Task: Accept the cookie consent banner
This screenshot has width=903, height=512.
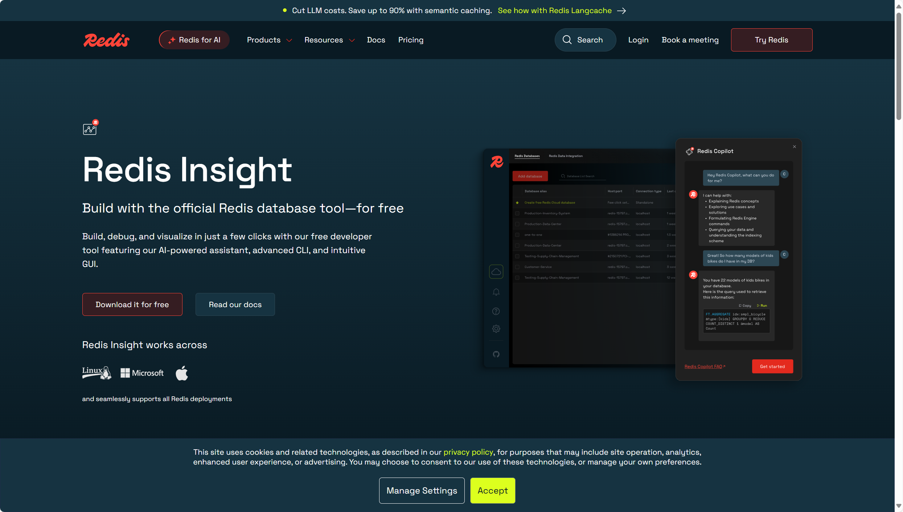Action: 492,491
